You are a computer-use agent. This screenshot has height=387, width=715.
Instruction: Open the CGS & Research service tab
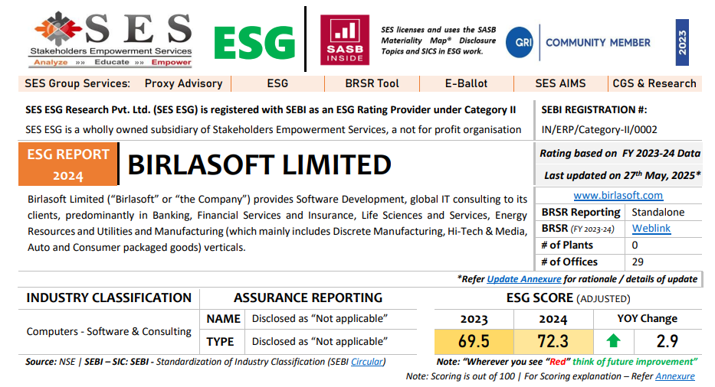tap(654, 83)
